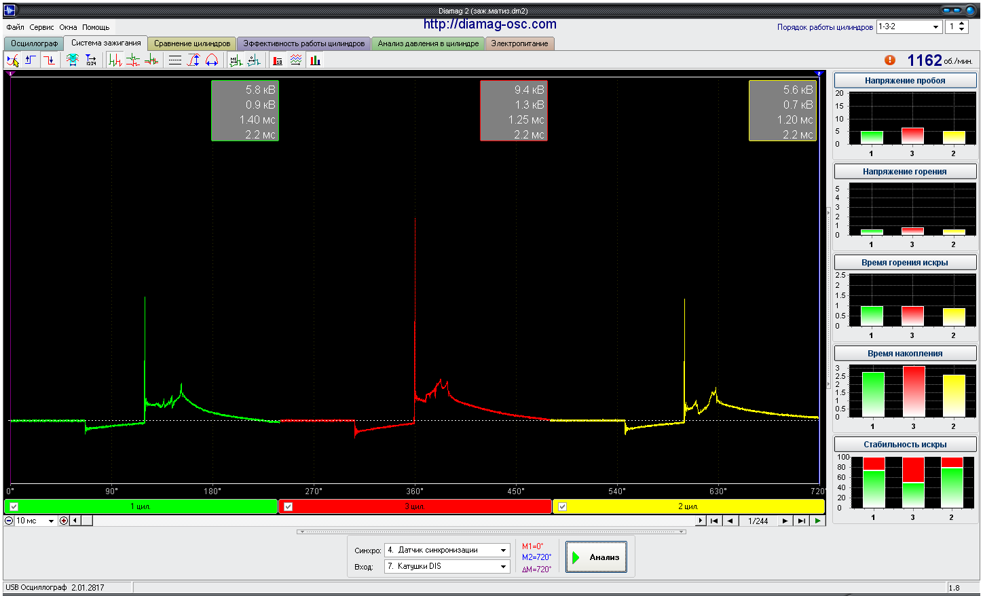
Task: Switch to Анализ давления в цилиндре tab
Action: click(428, 43)
